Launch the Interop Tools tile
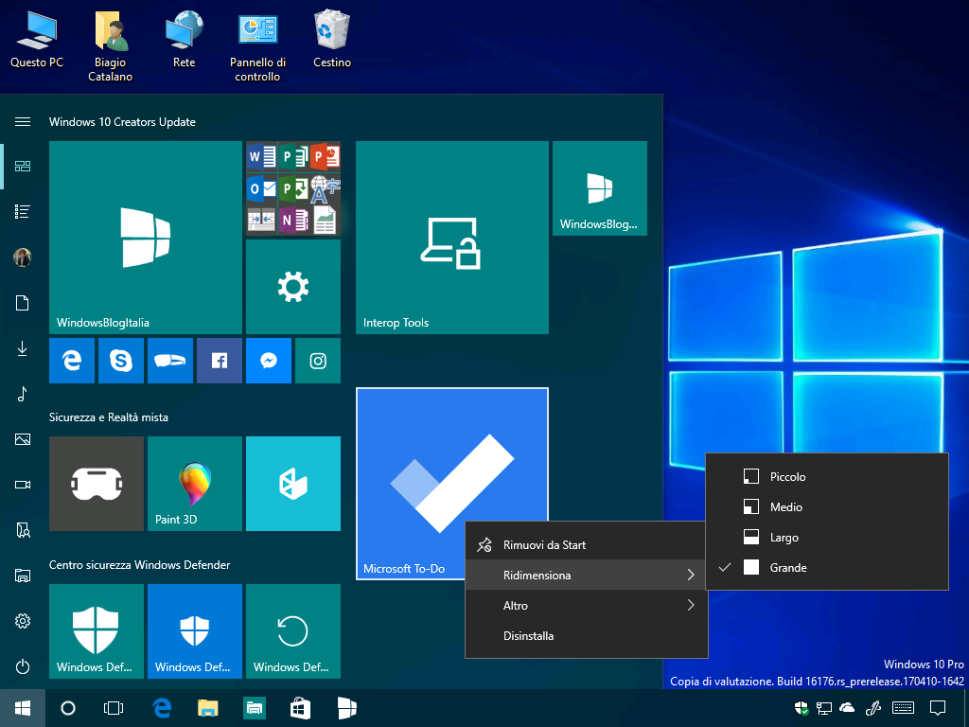 451,238
